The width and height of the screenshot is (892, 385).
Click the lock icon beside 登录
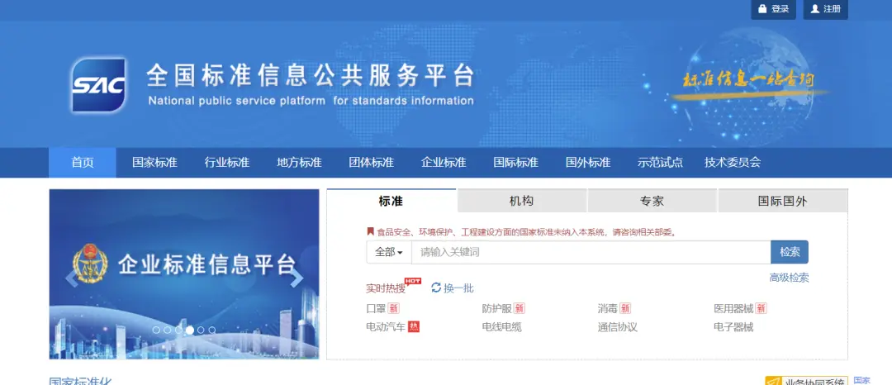click(762, 9)
